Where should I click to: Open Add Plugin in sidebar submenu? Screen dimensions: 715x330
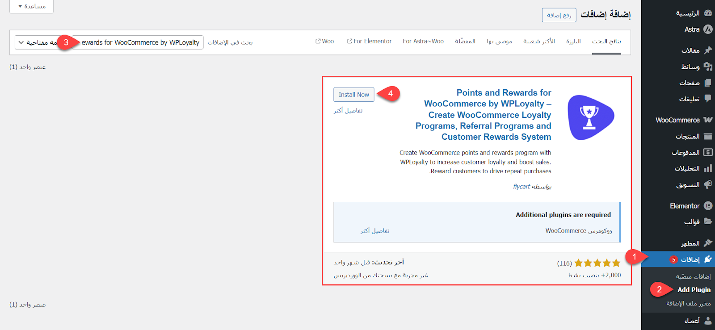(694, 290)
